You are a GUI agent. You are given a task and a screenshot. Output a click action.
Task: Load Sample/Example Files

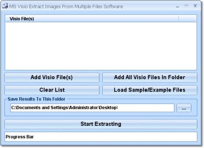coord(150,90)
